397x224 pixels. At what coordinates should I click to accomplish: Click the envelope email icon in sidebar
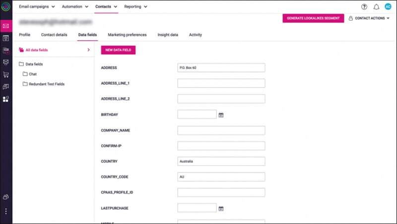(x=6, y=26)
